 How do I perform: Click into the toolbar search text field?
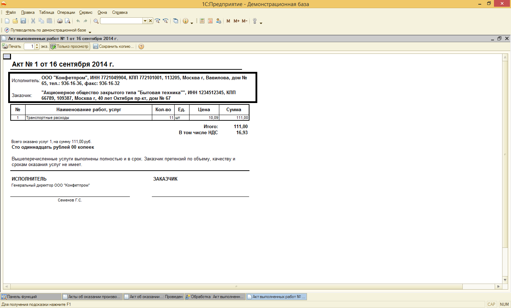(x=121, y=21)
